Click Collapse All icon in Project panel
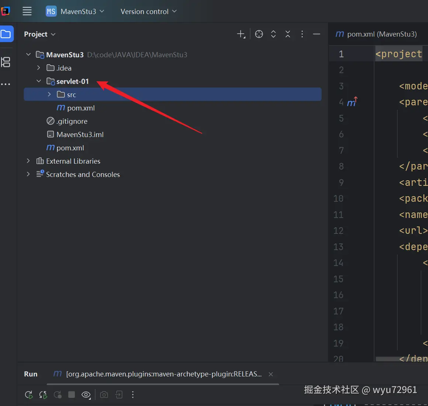The image size is (428, 406). (288, 34)
